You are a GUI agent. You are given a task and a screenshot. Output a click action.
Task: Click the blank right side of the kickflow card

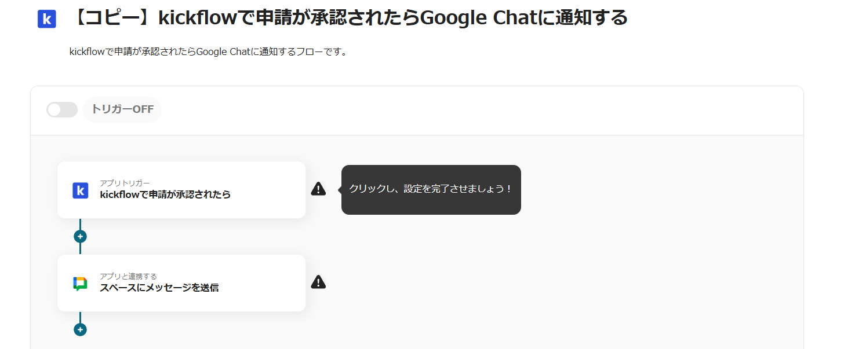pyautogui.click(x=272, y=190)
